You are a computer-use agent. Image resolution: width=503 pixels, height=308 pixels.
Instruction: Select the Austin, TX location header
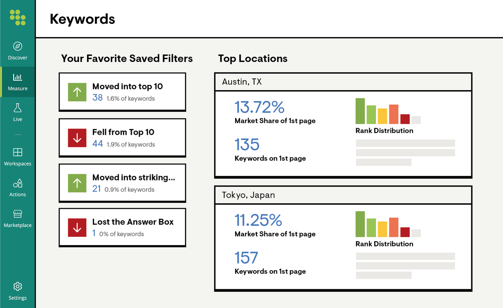click(x=343, y=82)
